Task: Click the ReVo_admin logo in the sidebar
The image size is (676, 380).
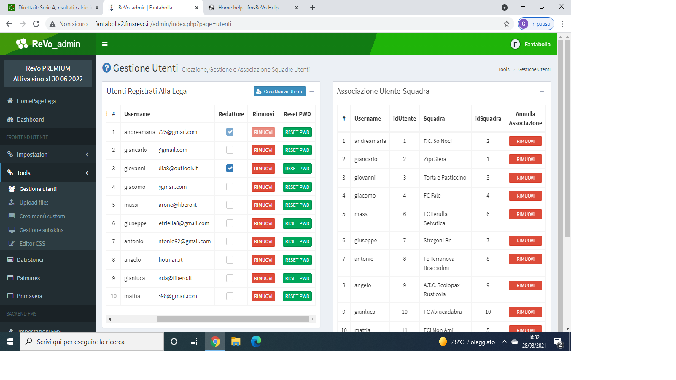Action: click(48, 44)
